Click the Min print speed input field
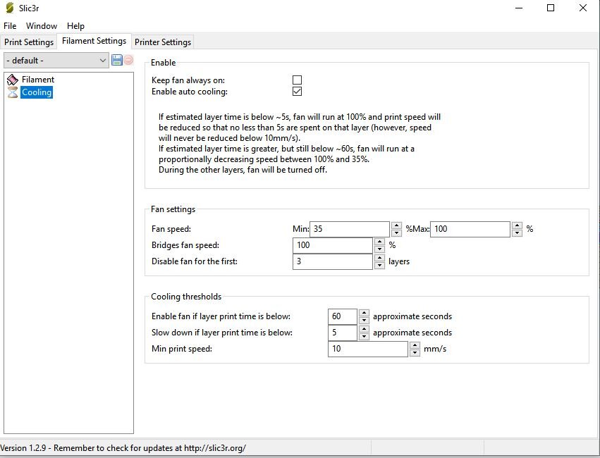This screenshot has width=600, height=458. pos(368,349)
